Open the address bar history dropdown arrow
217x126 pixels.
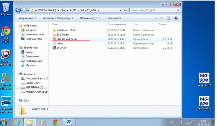pyautogui.click(x=120, y=10)
